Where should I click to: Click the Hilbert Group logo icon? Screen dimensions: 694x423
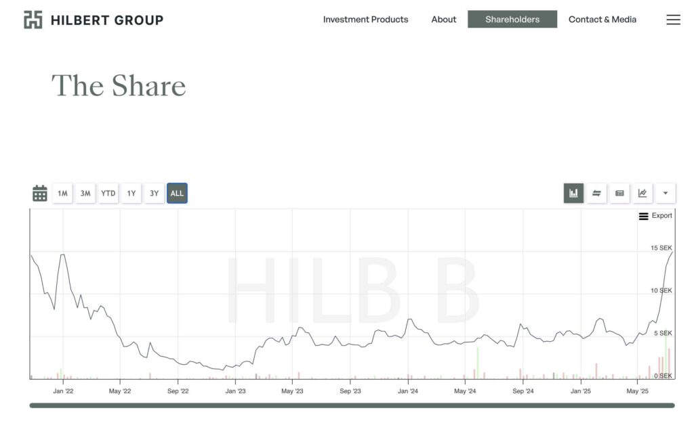point(32,19)
